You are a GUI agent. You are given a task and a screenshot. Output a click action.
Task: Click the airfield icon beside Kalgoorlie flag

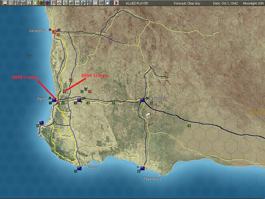click(147, 98)
